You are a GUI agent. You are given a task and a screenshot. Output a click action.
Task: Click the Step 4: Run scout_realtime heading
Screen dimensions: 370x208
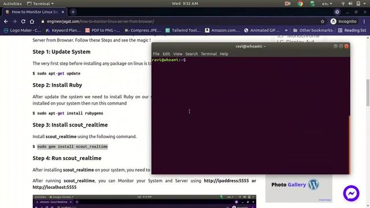pos(67,158)
